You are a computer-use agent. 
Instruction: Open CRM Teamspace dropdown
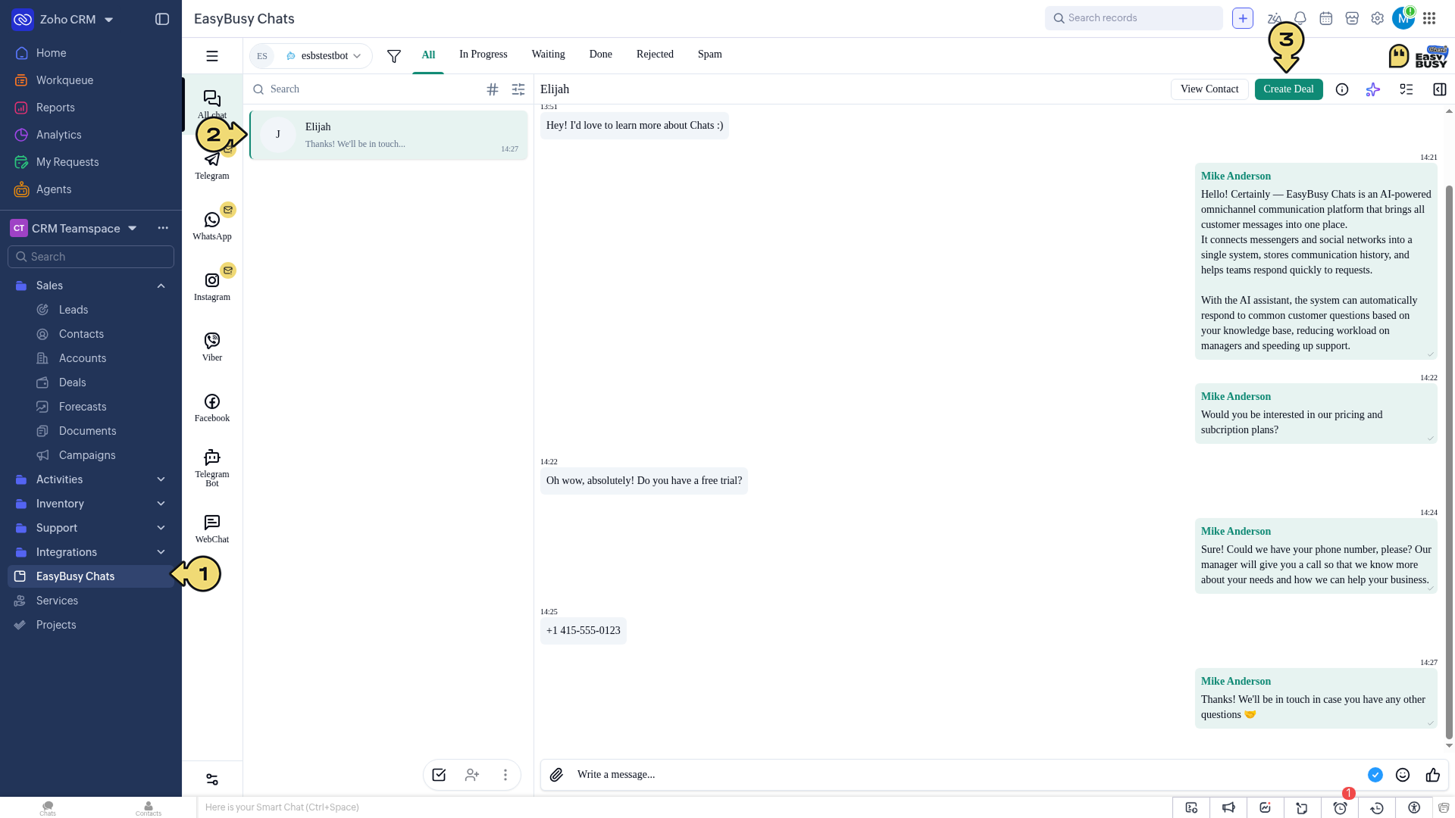click(x=133, y=228)
